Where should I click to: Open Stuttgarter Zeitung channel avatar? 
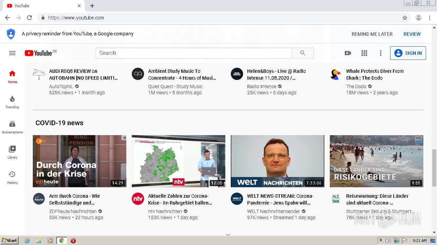tap(336, 199)
